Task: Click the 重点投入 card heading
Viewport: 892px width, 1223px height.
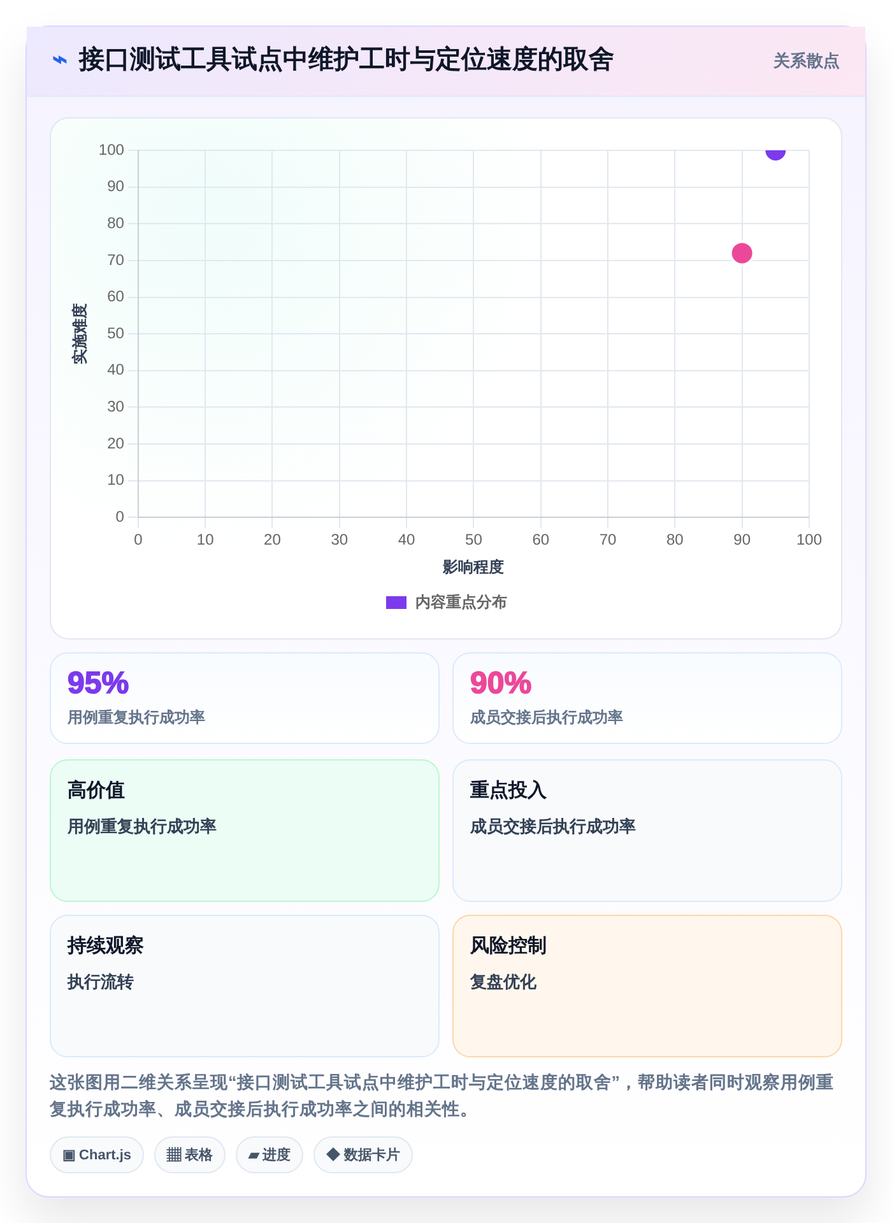Action: point(508,790)
